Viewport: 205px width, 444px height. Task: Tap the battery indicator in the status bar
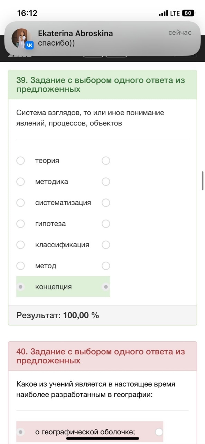188,13
